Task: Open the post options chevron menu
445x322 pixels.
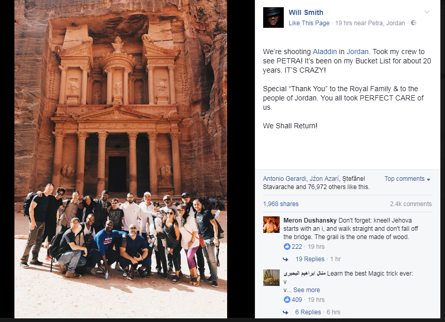Action: pyautogui.click(x=427, y=12)
